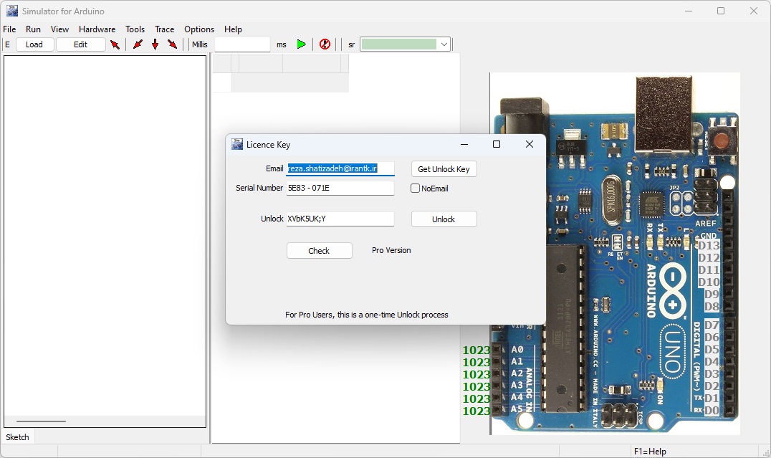Click the Get Unlock Key button
This screenshot has width=771, height=458.
[x=444, y=169]
